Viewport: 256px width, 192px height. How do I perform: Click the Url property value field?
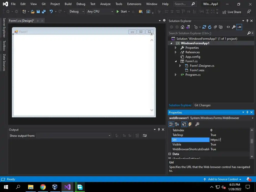[229, 140]
